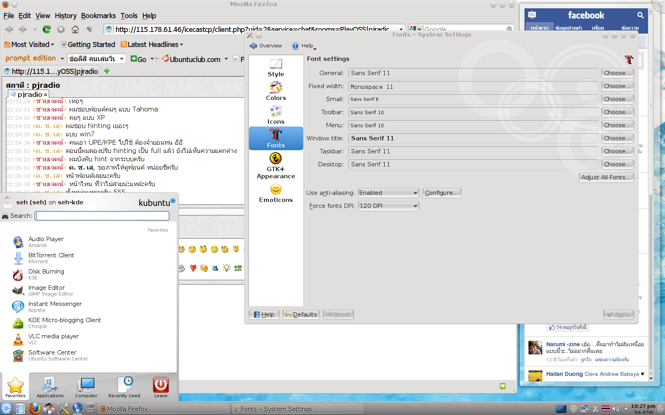This screenshot has height=415, width=665.
Task: Open a new Firefox tab with the green plus
Action: click(x=106, y=71)
